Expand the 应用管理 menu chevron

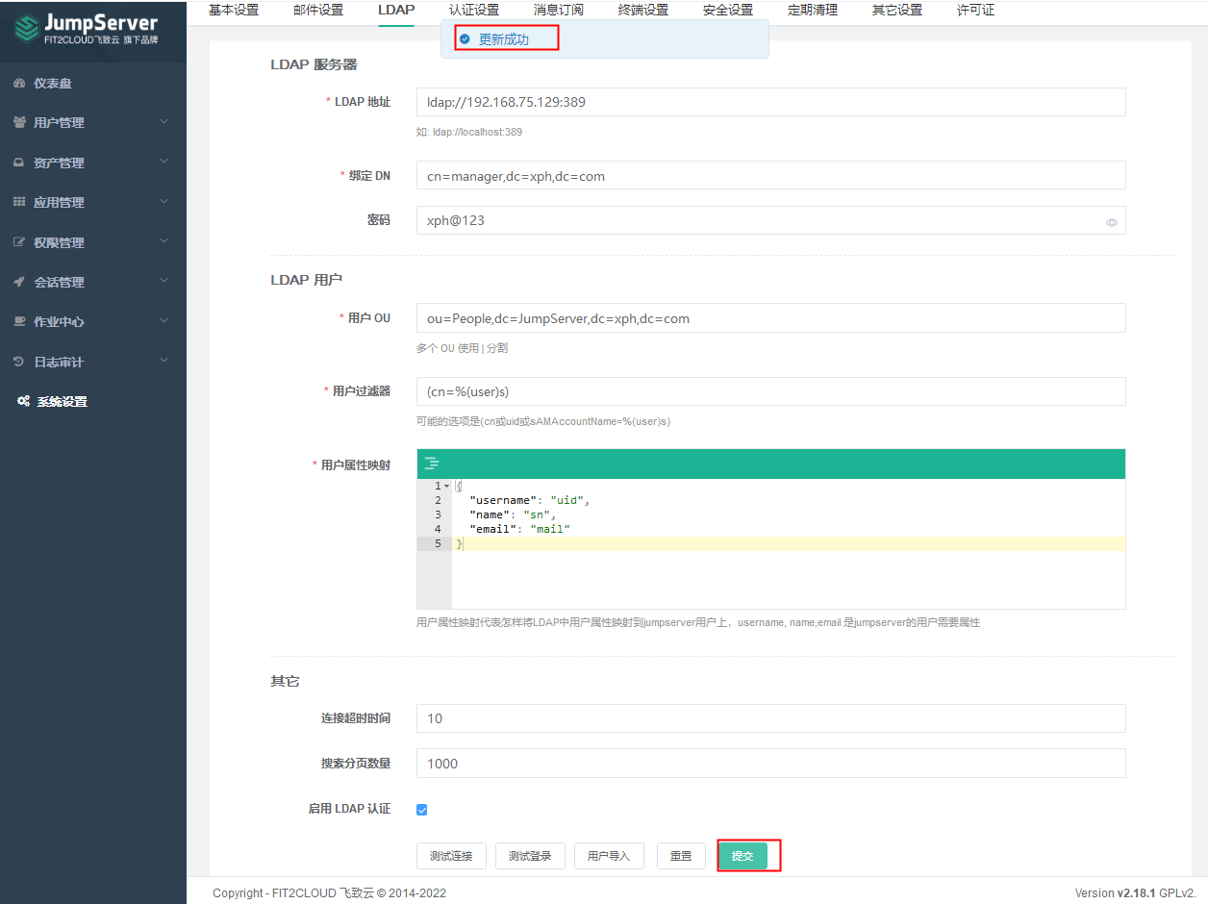(x=164, y=202)
